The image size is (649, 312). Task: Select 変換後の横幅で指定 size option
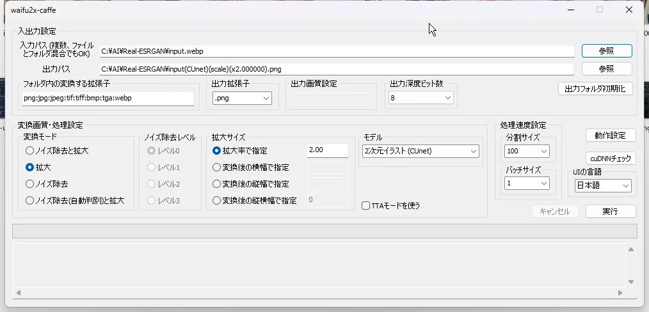(216, 168)
